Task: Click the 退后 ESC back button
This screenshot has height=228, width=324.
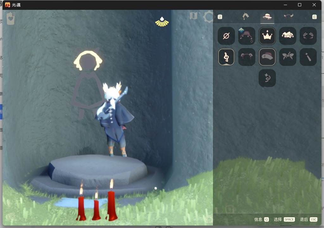Action: [308, 219]
